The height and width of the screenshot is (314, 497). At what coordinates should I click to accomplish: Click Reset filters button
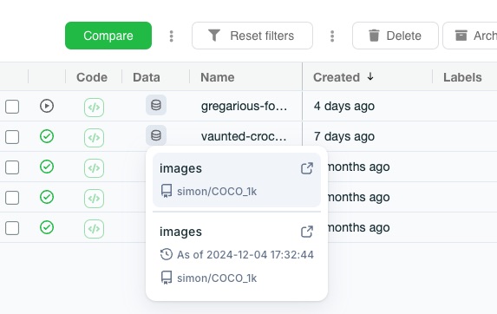[252, 36]
